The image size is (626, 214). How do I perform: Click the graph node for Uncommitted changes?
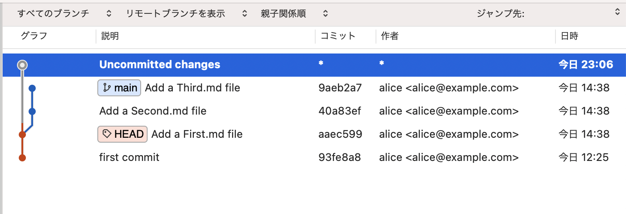point(22,65)
